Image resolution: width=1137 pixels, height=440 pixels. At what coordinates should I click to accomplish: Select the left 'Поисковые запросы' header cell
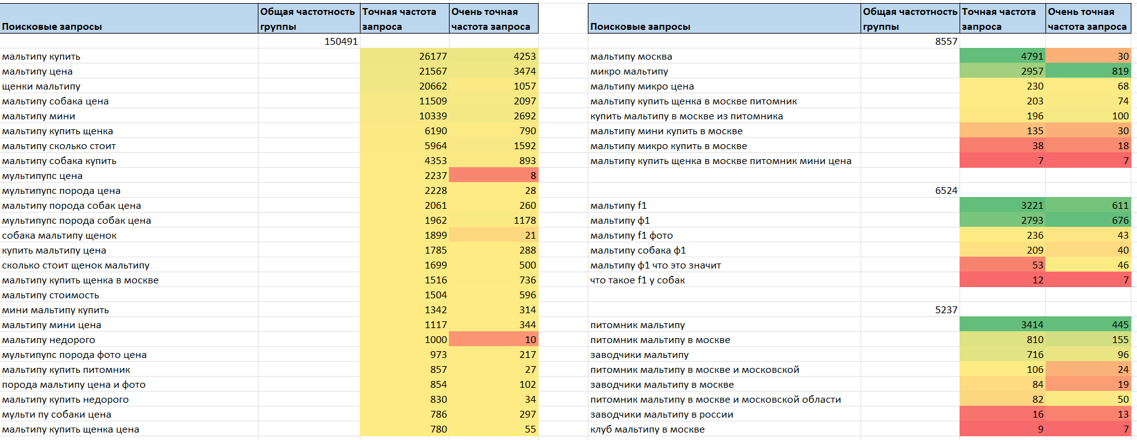point(129,19)
